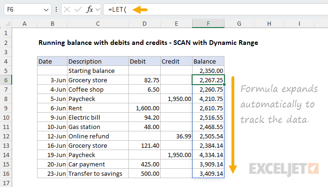The image size is (328, 187).
Task: Select the 4,210.75 balance cell
Action: point(208,99)
